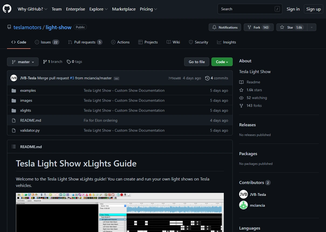Switch to the Wiki tab
Viewport: 326px width, 232px height.
click(x=173, y=42)
